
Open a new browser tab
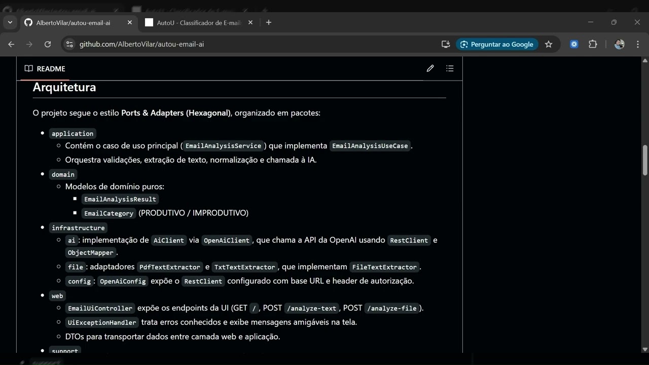tap(269, 22)
